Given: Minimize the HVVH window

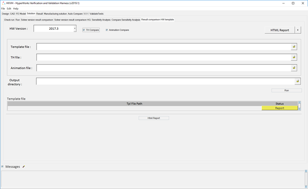Looking at the screenshot, I should [x=283, y=3].
